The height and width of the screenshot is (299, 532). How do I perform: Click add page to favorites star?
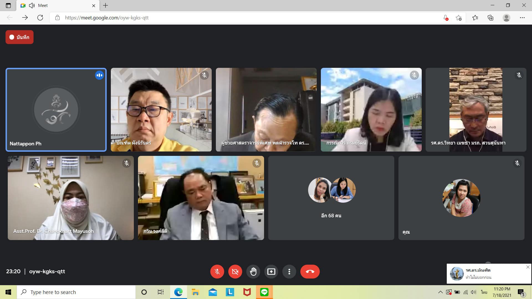pyautogui.click(x=459, y=18)
